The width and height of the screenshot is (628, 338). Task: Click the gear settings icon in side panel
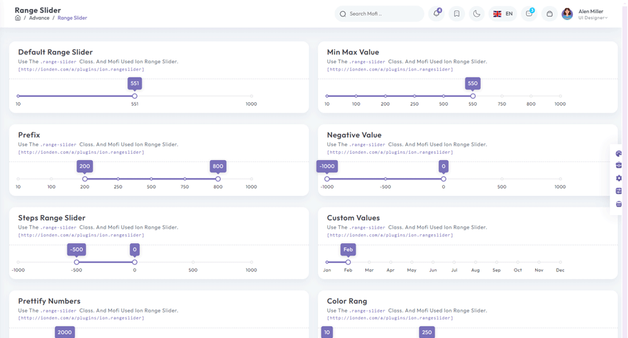click(x=618, y=179)
